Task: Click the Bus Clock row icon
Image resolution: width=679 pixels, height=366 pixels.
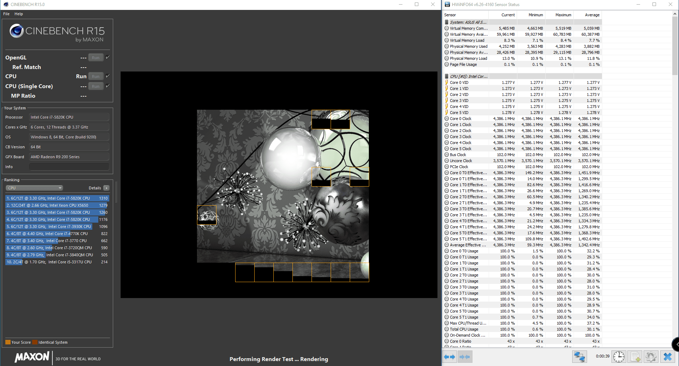Action: (x=447, y=155)
